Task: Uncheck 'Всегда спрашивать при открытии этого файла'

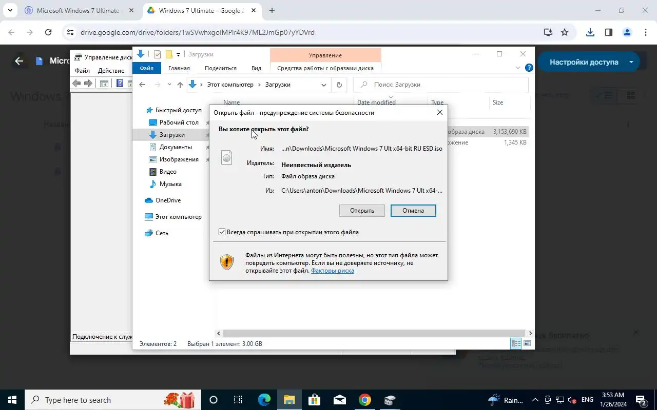Action: click(x=222, y=232)
